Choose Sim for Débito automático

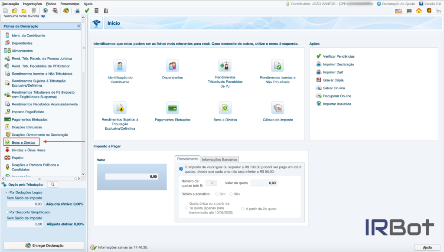[217, 194]
